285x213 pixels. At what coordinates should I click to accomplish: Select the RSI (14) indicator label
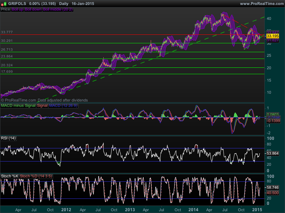coord(8,138)
